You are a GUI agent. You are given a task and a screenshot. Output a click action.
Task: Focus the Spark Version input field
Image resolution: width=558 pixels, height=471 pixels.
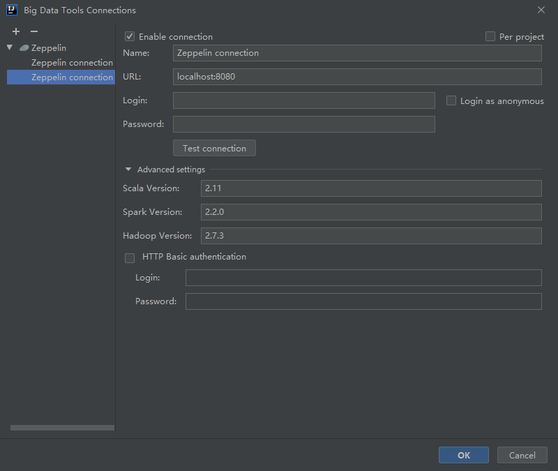pyautogui.click(x=371, y=212)
